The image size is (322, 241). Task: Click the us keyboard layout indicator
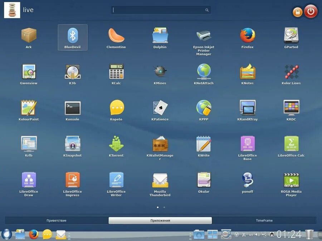tap(251, 234)
